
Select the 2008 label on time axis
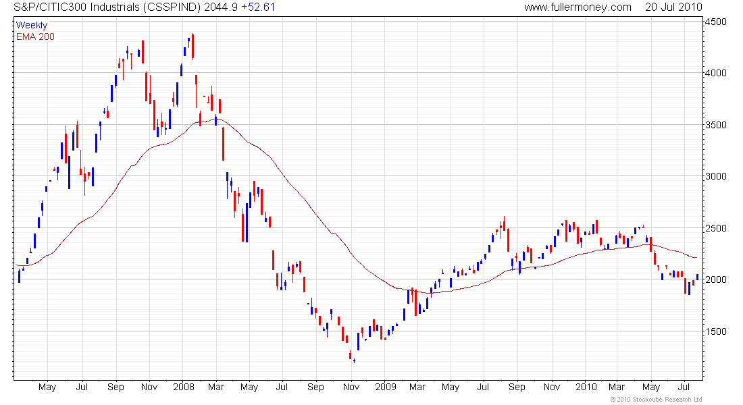(183, 387)
